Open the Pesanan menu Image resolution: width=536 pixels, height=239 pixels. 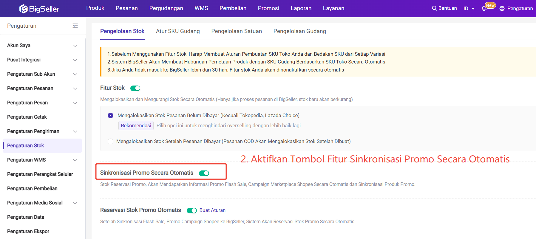(x=127, y=8)
